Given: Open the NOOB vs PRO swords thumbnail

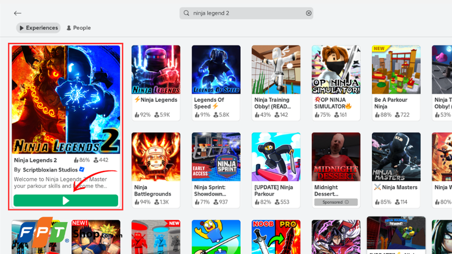Looking at the screenshot, I should [x=276, y=237].
